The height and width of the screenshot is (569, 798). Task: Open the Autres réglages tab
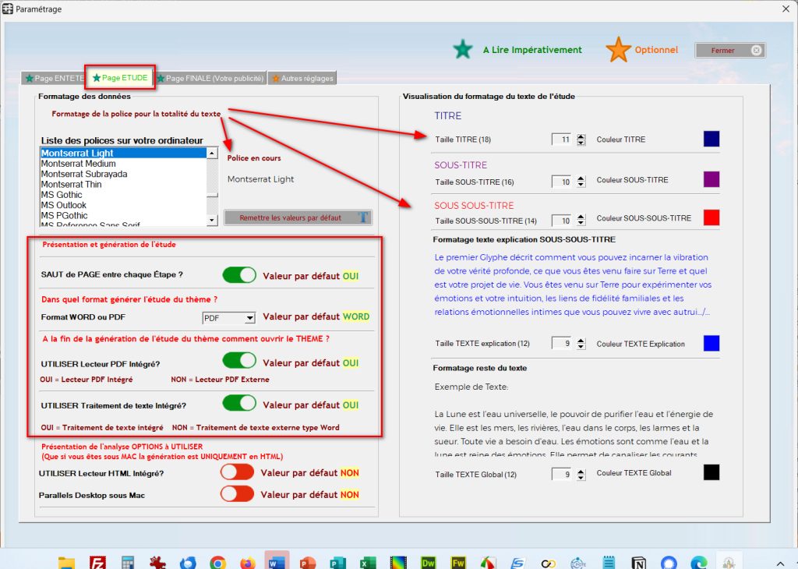pos(302,78)
